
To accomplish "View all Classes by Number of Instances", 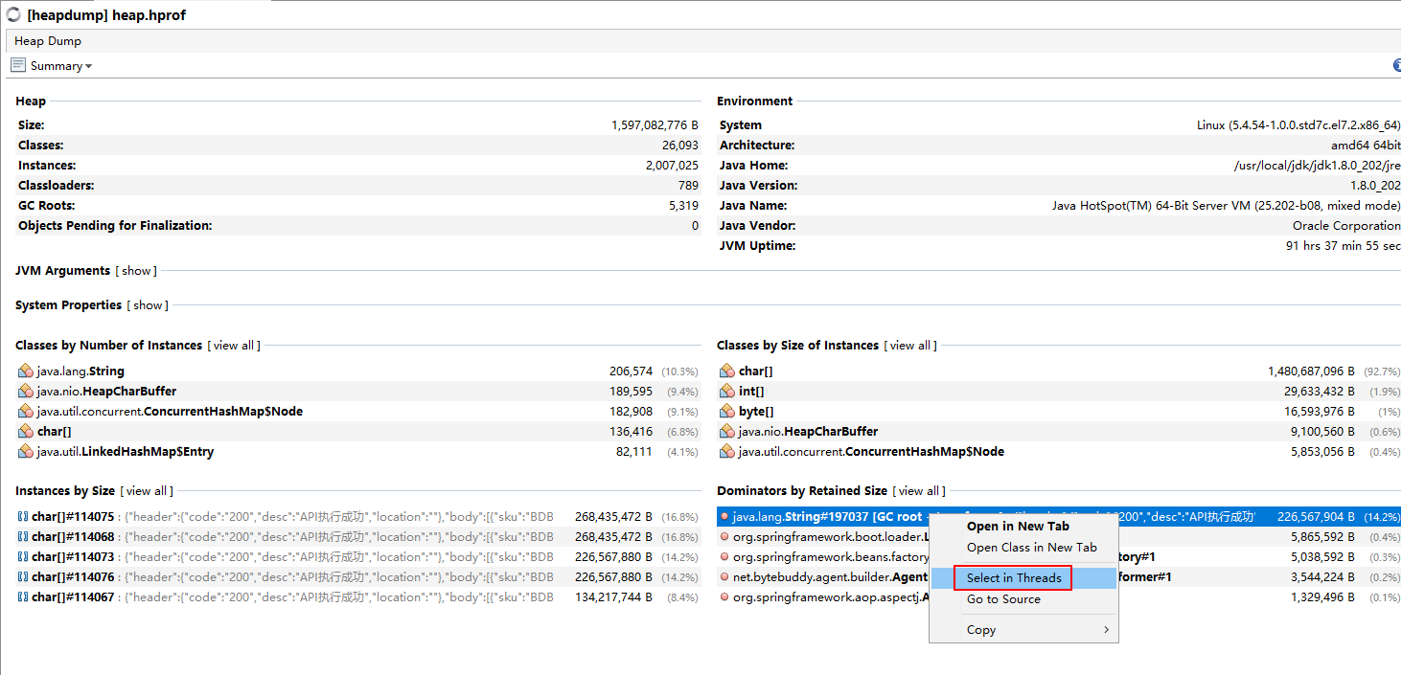I will coord(234,346).
